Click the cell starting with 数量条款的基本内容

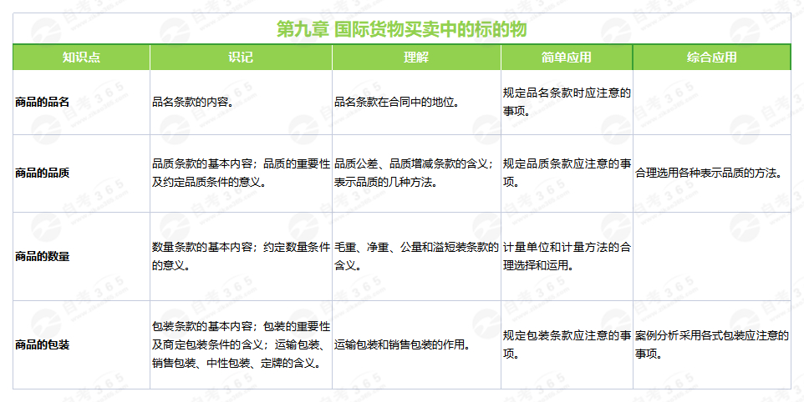tap(241, 256)
